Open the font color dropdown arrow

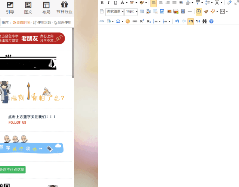click(x=127, y=3)
